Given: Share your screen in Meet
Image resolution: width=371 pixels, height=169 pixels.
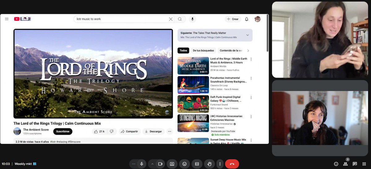Looking at the screenshot, I should click(172, 164).
